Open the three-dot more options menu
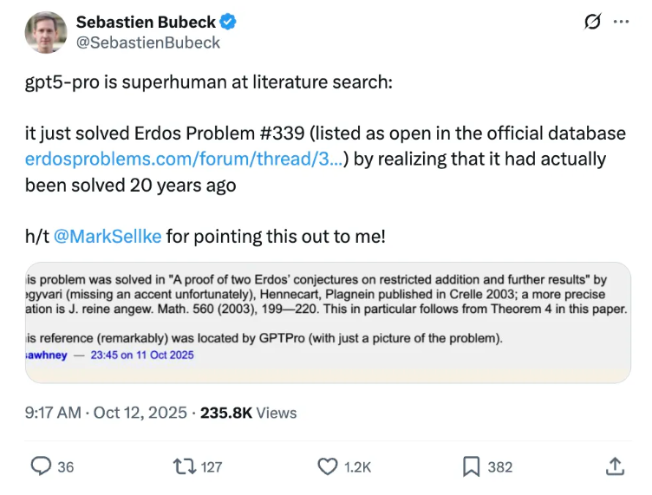The width and height of the screenshot is (652, 495). tap(621, 22)
